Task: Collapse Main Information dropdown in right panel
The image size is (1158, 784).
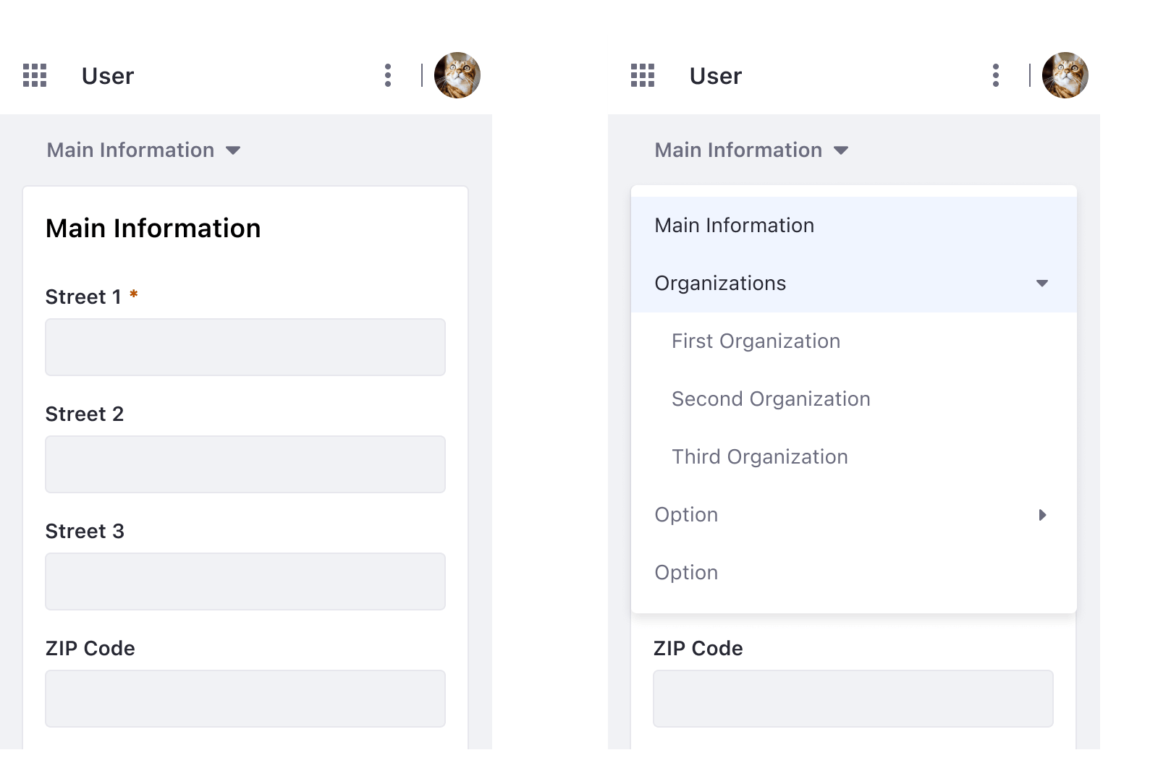Action: tap(751, 150)
